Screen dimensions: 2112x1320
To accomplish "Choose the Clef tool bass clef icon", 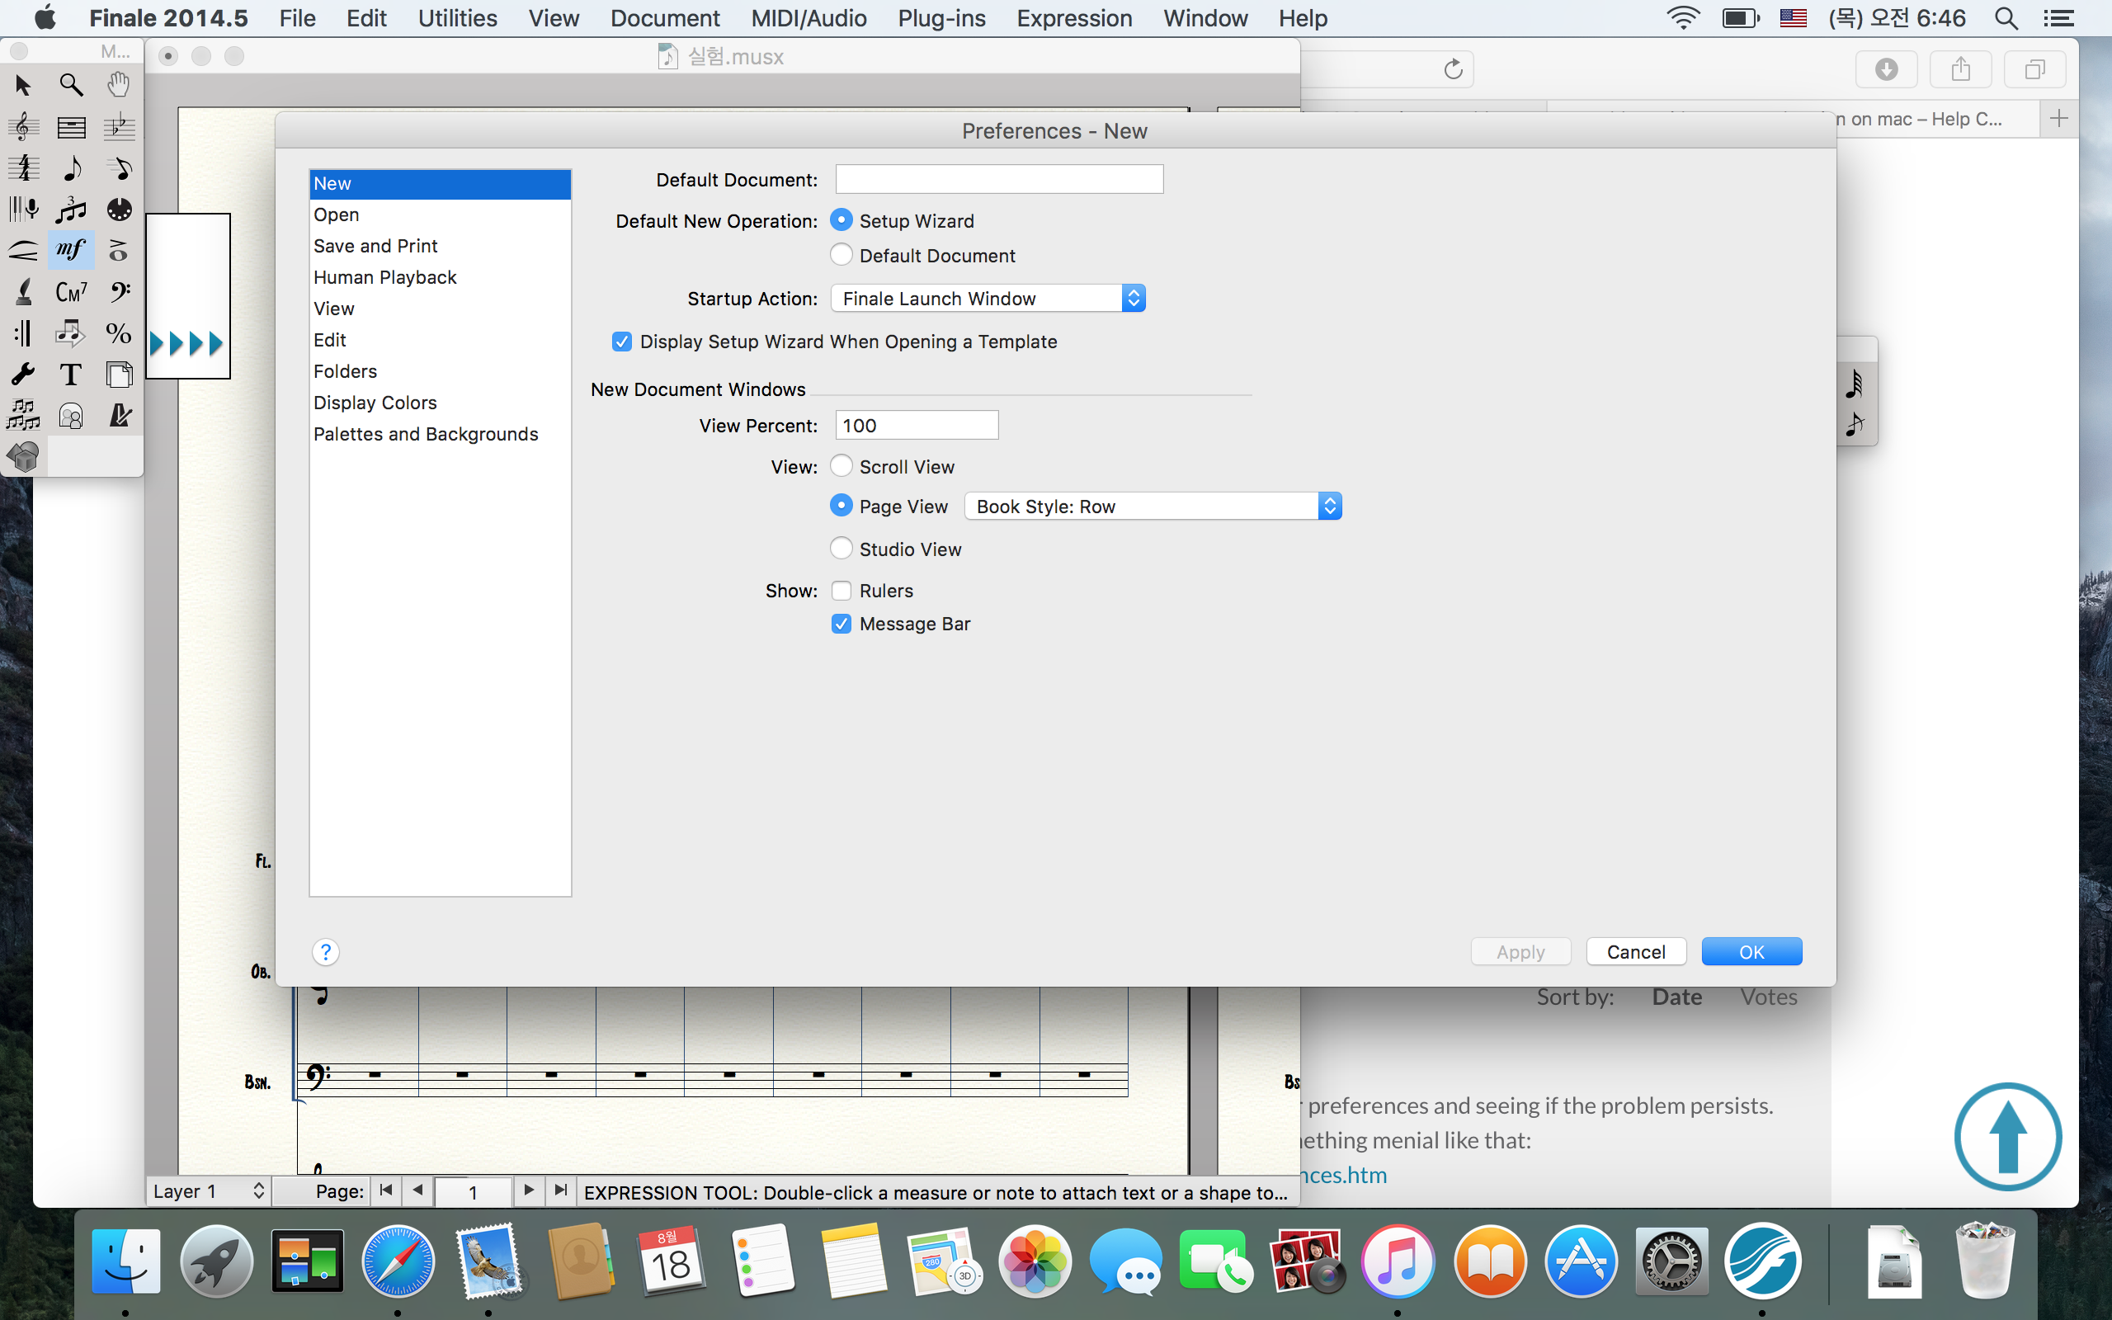I will pos(119,291).
